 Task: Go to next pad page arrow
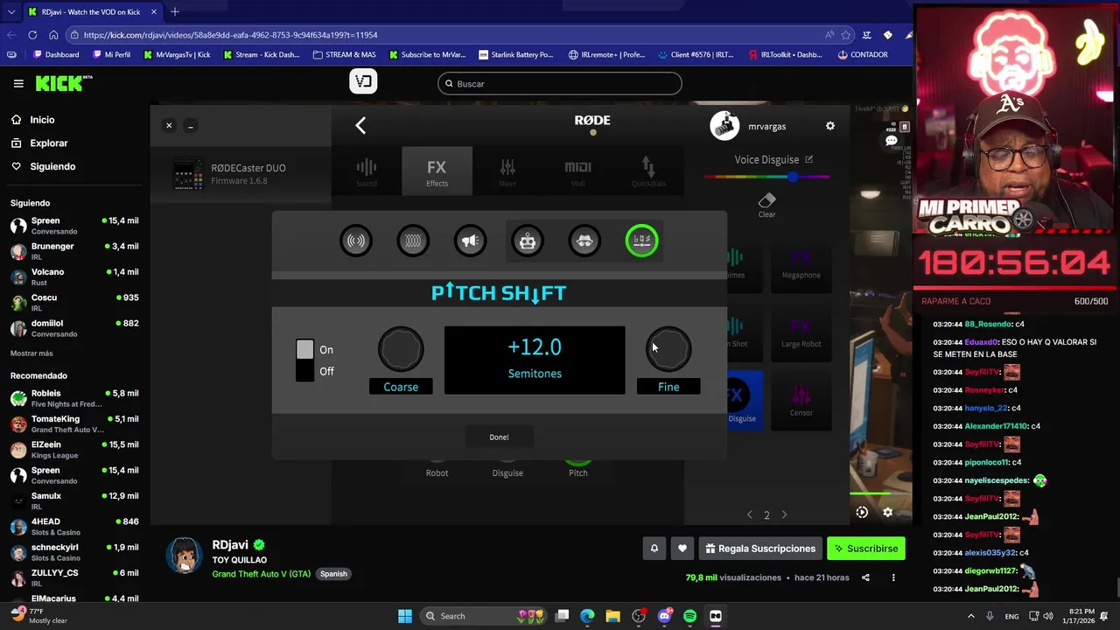784,514
